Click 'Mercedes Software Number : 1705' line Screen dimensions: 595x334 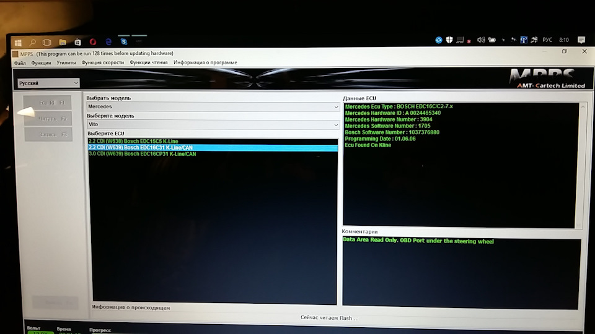pos(387,126)
